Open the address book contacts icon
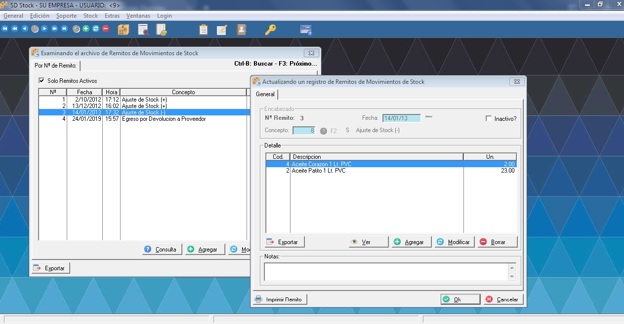This screenshot has height=324, width=624. (241, 30)
